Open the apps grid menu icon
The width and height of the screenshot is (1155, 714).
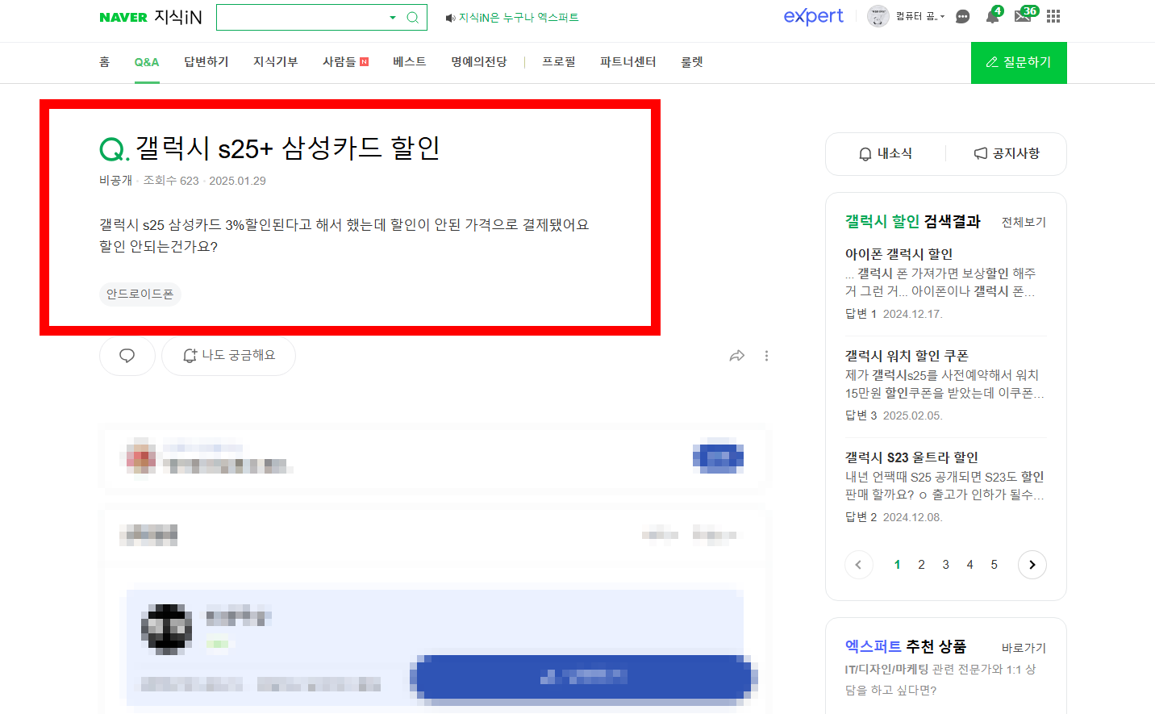[x=1053, y=16]
